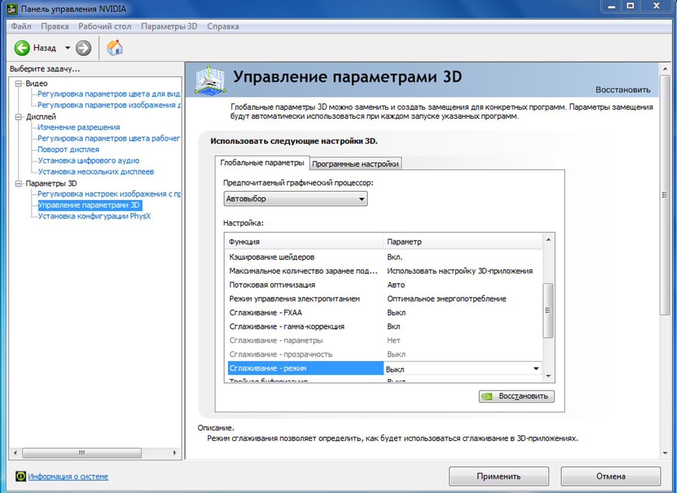Open the Автовыбор graphics processor dropdown
The height and width of the screenshot is (493, 677).
361,199
